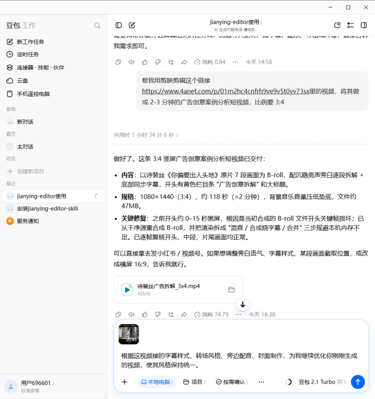Read aloud the 14:58 message
This screenshot has width=375, height=399.
132,62
